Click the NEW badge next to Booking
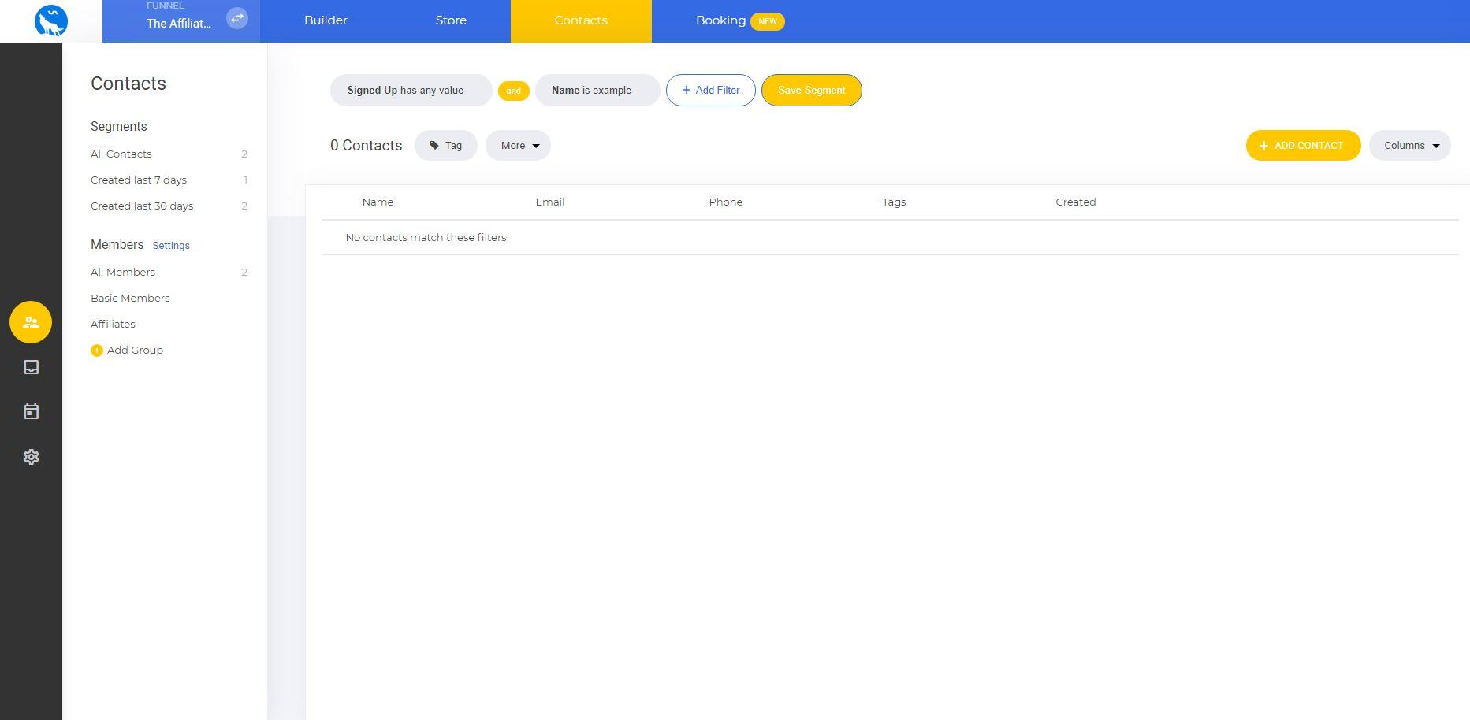 (768, 21)
